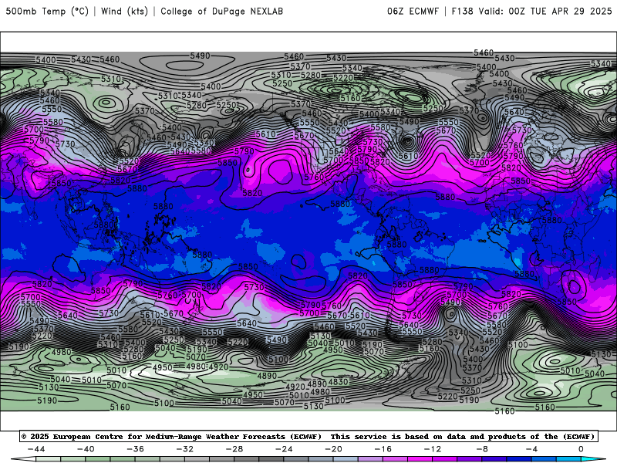617x463 pixels.
Task: Click the '06Z ECMWF' model run label
Action: 413,12
